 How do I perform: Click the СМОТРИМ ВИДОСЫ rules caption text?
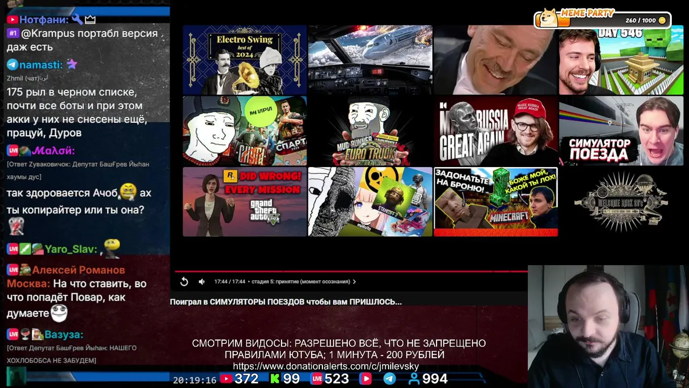click(x=339, y=349)
